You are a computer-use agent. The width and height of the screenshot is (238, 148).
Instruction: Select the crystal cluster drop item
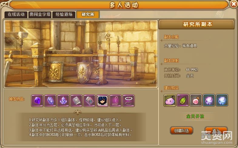[x=63, y=101]
